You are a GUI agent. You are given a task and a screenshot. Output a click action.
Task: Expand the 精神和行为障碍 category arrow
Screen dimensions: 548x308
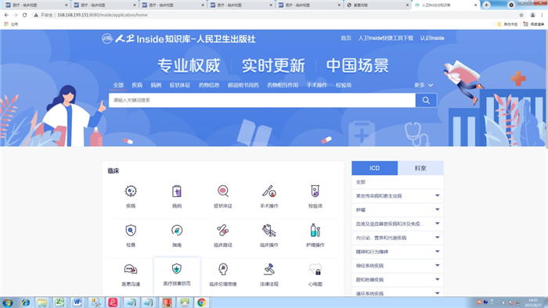[x=437, y=252]
